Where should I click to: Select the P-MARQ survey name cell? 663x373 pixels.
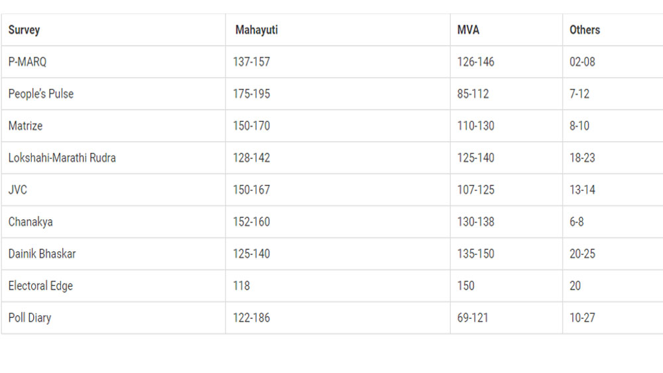27,62
